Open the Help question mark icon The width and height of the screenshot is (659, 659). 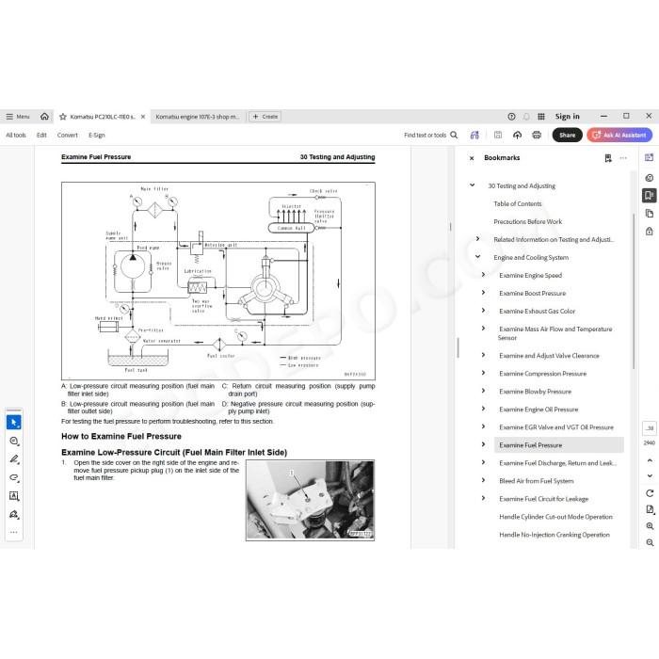511,117
